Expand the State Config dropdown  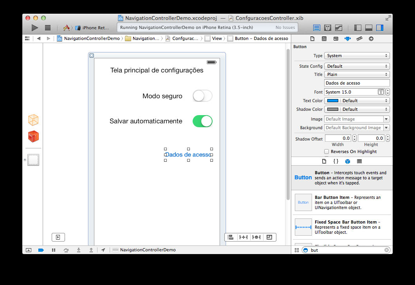tap(357, 66)
